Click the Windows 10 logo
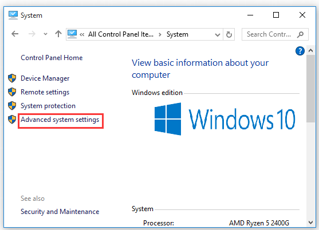Viewport: 319px width, 230px height. point(225,119)
